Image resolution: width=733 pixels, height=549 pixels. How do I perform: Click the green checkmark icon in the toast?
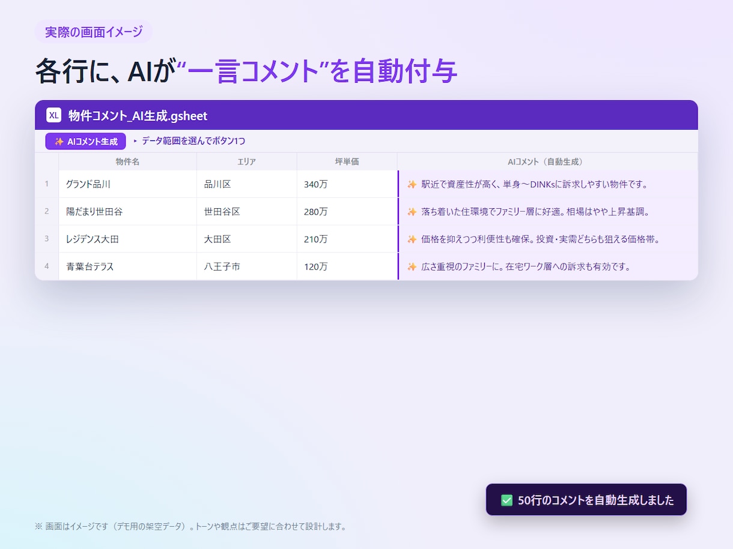tap(506, 500)
